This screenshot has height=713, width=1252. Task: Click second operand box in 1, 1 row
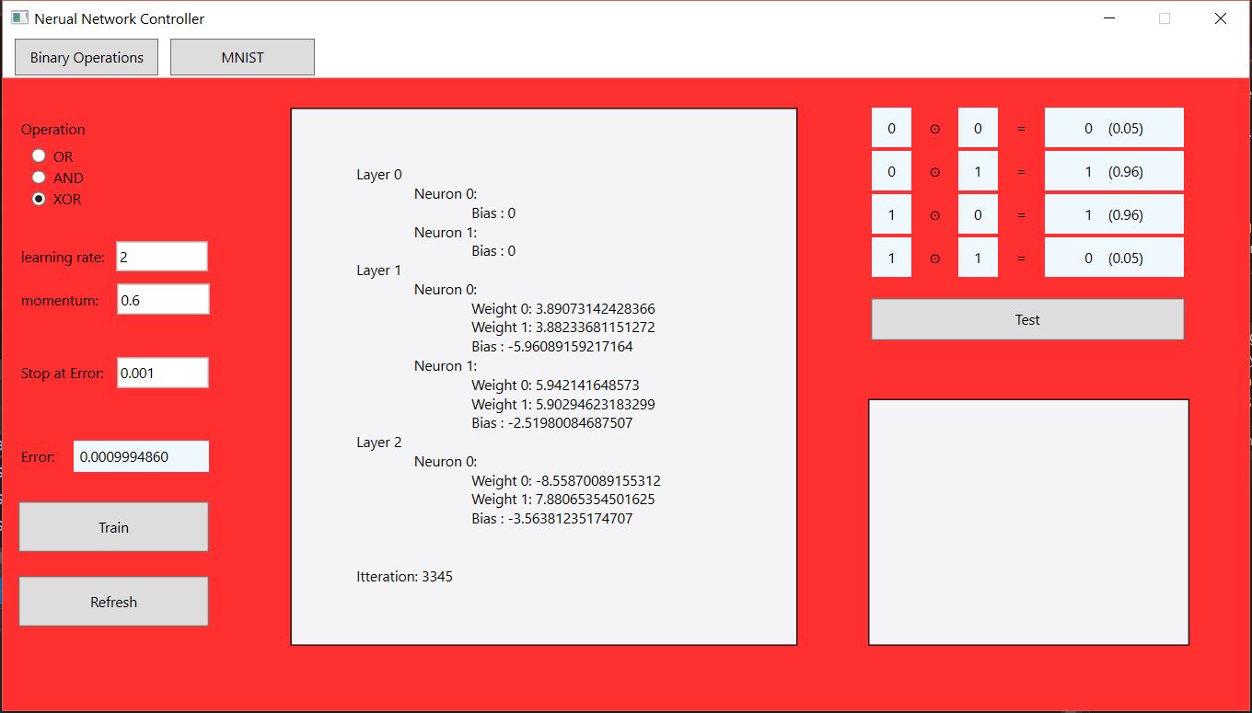pyautogui.click(x=978, y=258)
